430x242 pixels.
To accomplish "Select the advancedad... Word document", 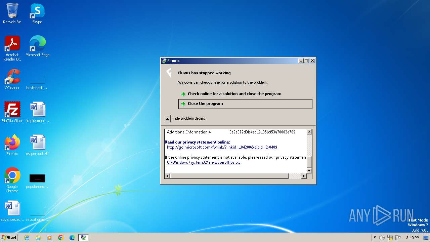I will coord(12,211).
